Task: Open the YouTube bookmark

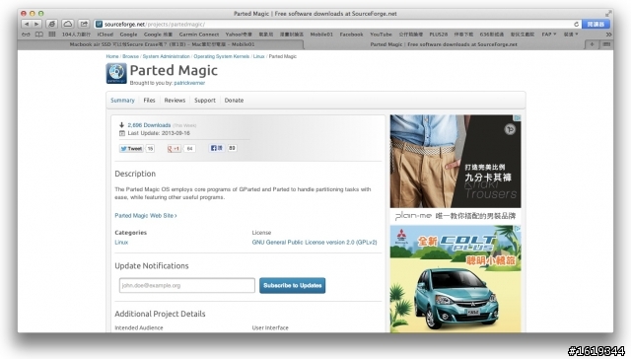Action: pos(381,35)
